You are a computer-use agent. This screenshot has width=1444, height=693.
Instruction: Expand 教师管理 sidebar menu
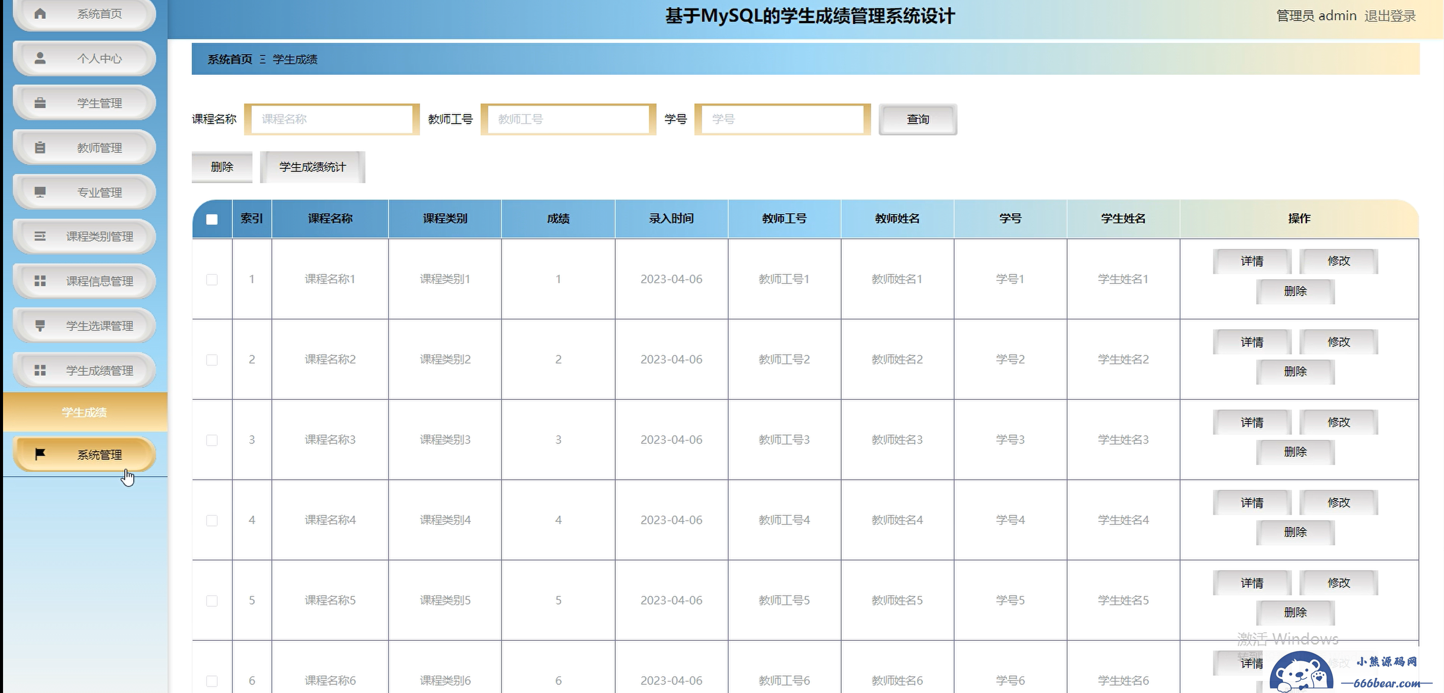pos(84,147)
